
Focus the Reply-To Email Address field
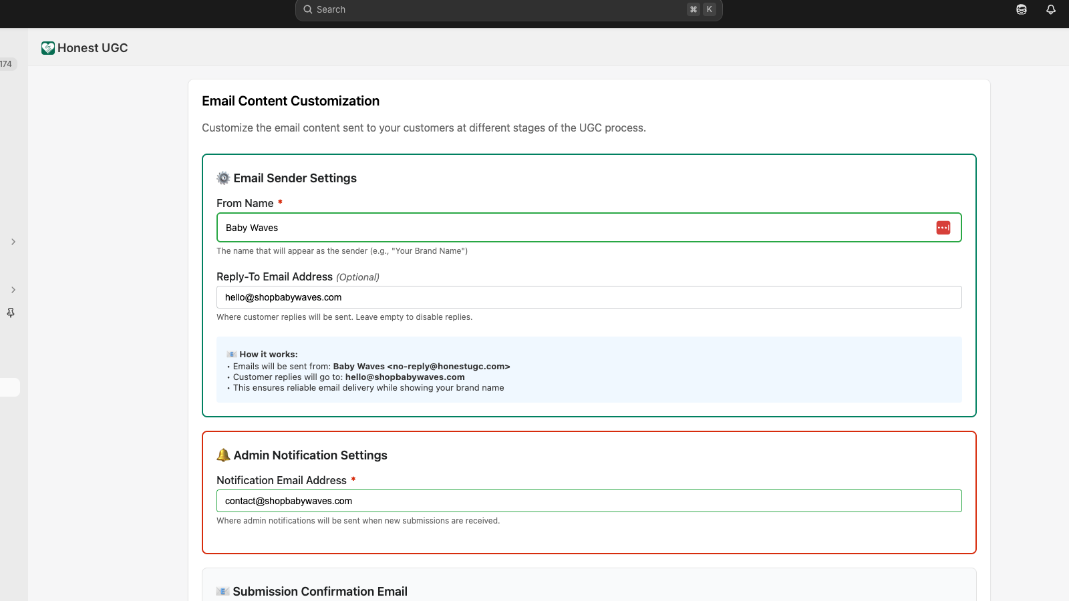click(x=588, y=297)
